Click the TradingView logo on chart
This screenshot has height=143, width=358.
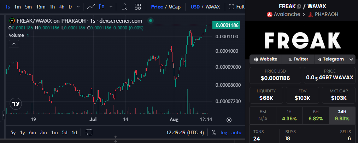[x=16, y=104]
